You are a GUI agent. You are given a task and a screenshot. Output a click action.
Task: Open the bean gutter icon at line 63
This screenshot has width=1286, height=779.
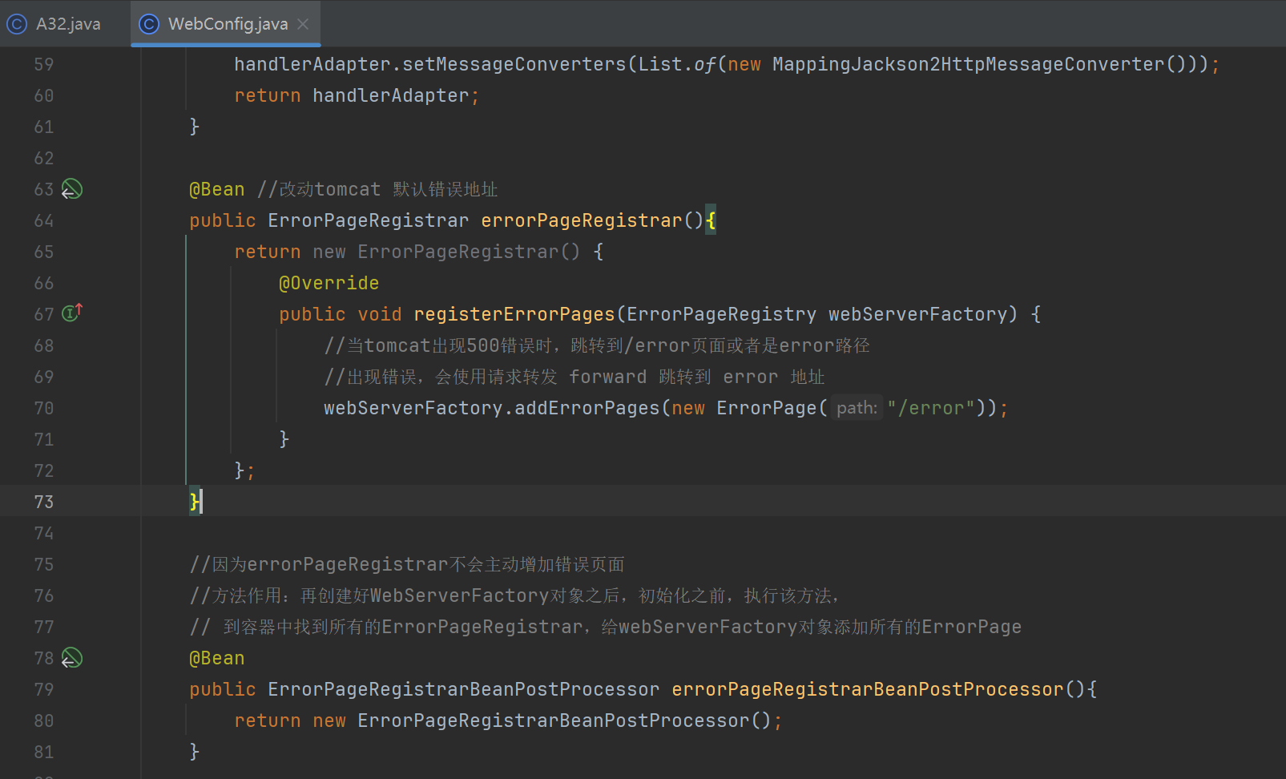[72, 189]
